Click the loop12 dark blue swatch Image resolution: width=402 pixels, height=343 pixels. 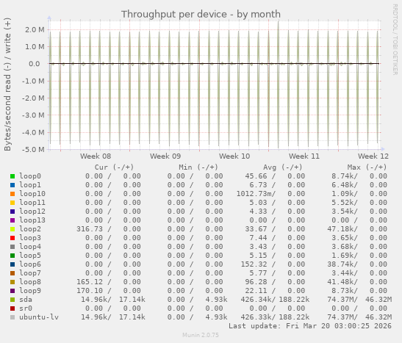click(x=12, y=212)
